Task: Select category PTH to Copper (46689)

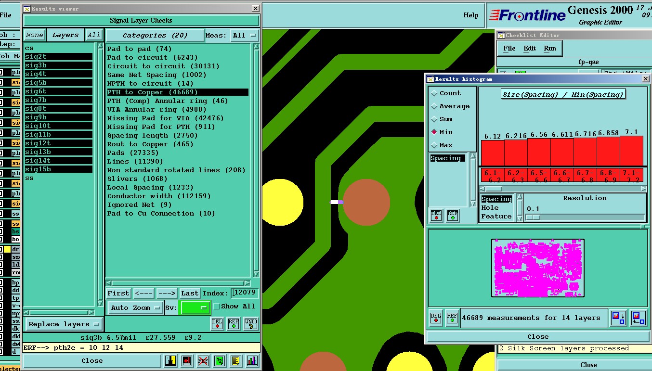Action: tap(178, 92)
